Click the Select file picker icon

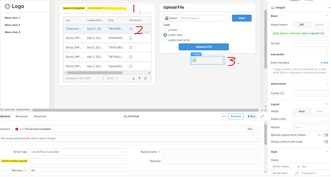(x=167, y=18)
